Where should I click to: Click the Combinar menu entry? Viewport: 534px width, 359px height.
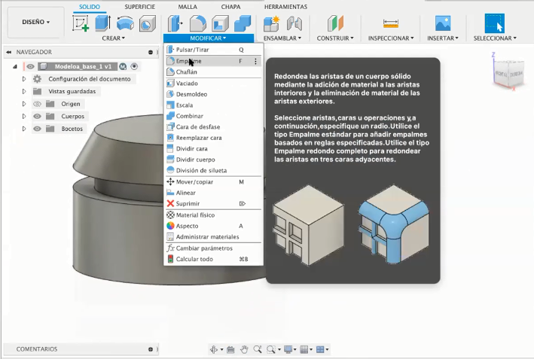(188, 116)
